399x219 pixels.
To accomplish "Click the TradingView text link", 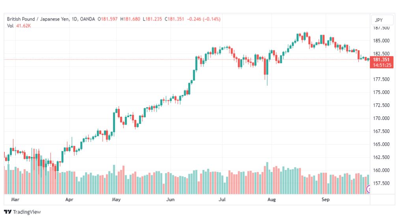I will pos(27,212).
